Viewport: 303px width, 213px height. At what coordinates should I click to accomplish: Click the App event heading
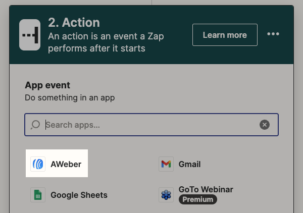click(47, 85)
